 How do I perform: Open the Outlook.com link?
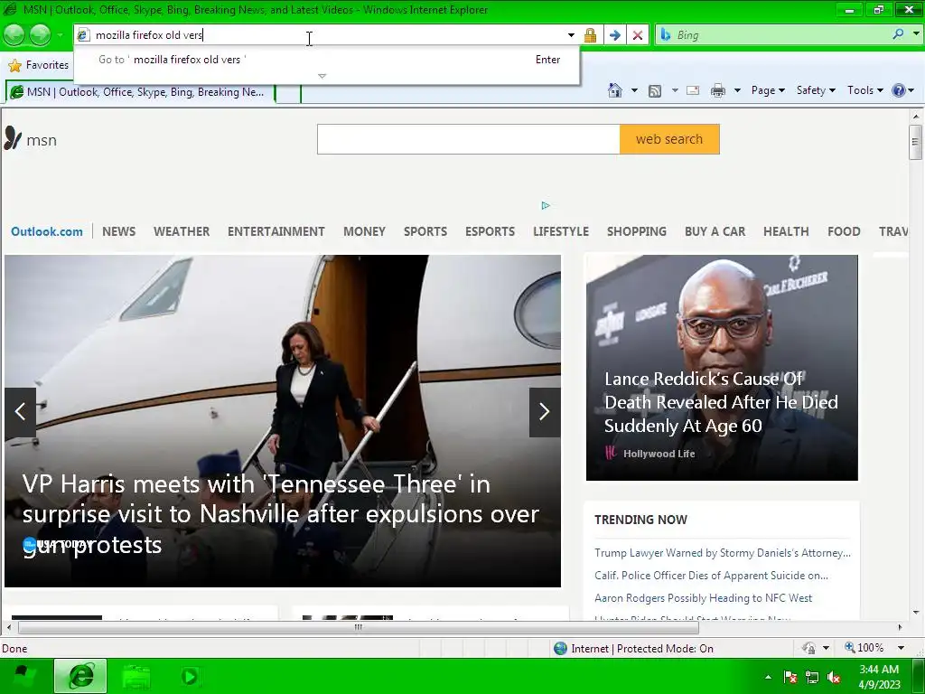tap(47, 231)
